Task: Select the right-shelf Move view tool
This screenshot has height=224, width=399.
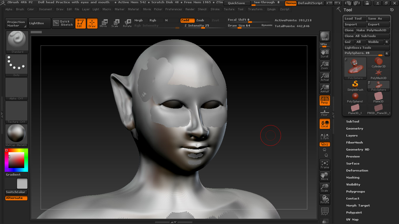Action: pos(325,176)
